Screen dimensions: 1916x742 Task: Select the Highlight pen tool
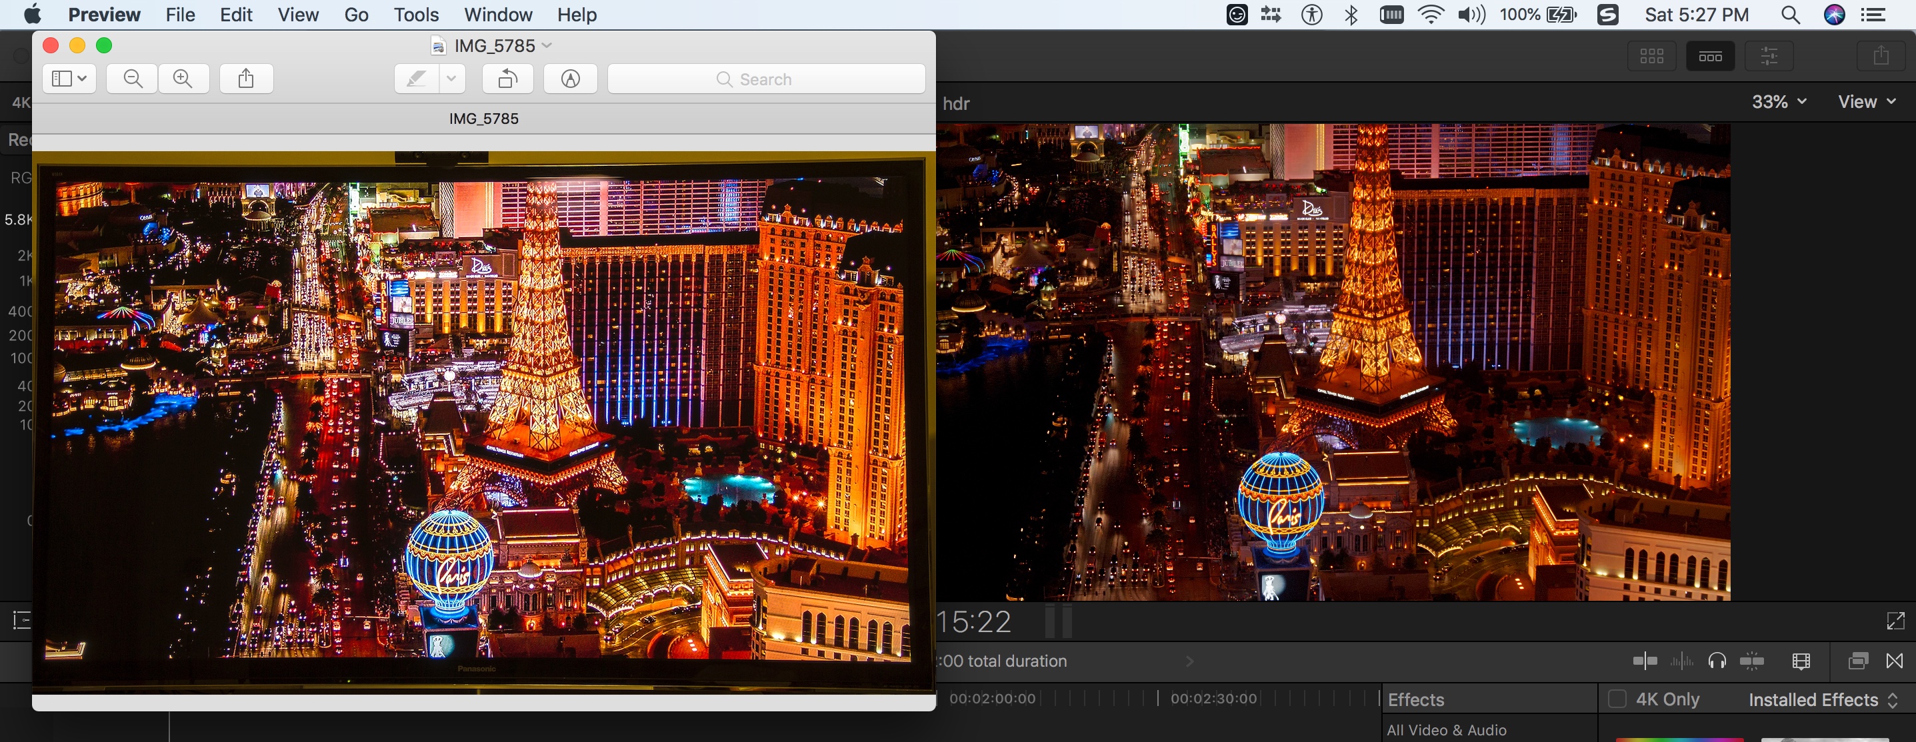[417, 79]
